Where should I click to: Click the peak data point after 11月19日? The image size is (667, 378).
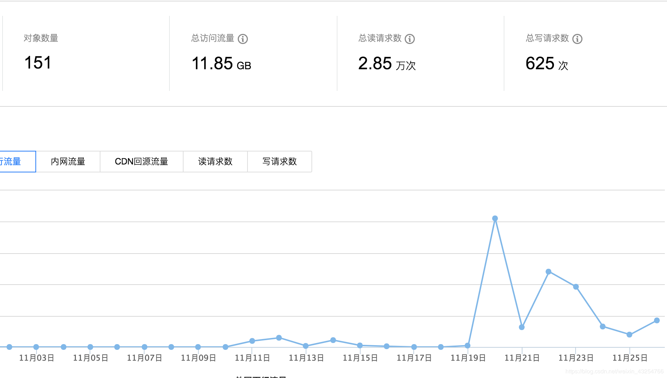coord(495,219)
